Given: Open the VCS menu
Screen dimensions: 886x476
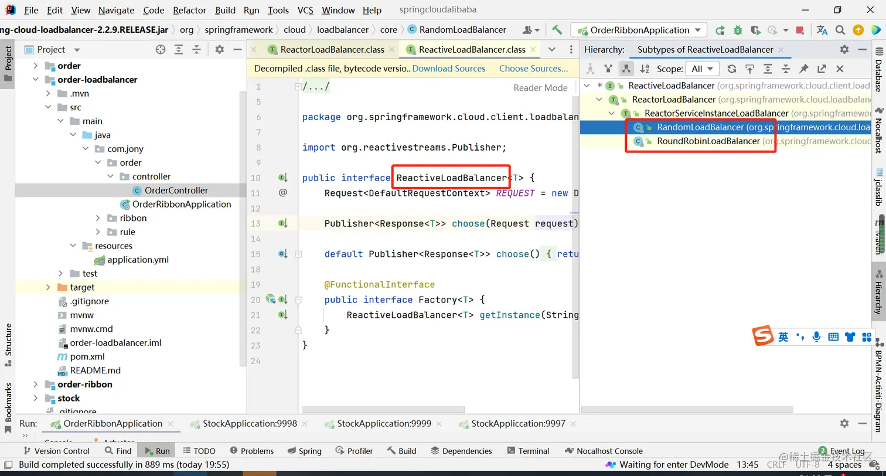Looking at the screenshot, I should tap(305, 10).
